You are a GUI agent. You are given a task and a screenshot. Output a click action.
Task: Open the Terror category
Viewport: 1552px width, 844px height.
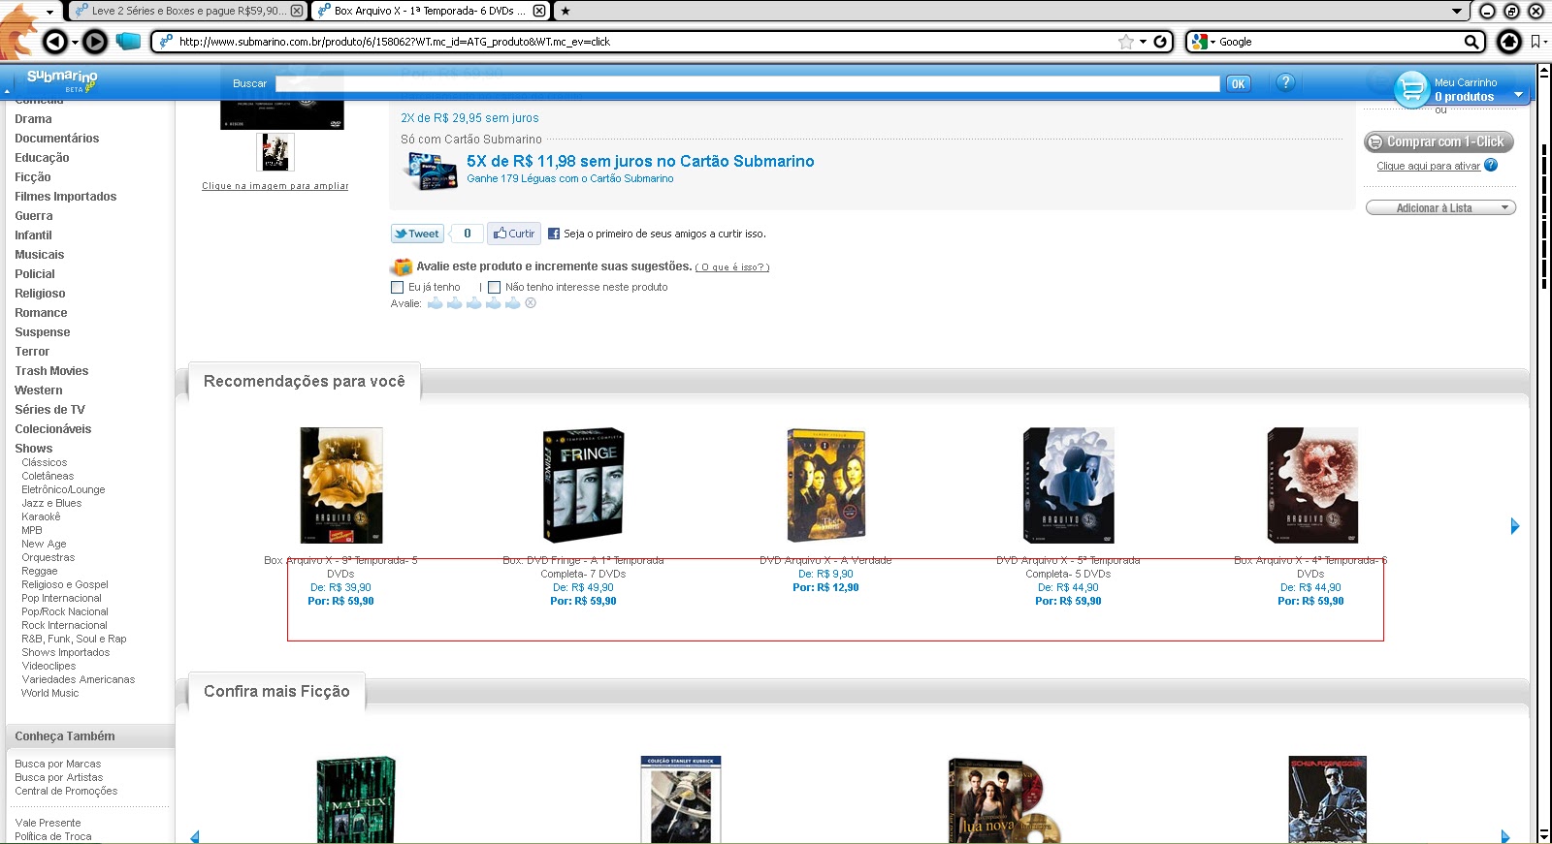(x=32, y=352)
